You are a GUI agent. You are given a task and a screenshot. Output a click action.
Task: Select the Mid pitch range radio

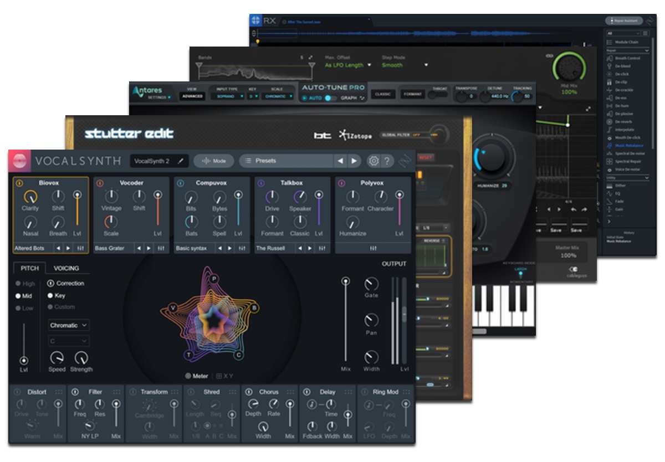point(18,296)
